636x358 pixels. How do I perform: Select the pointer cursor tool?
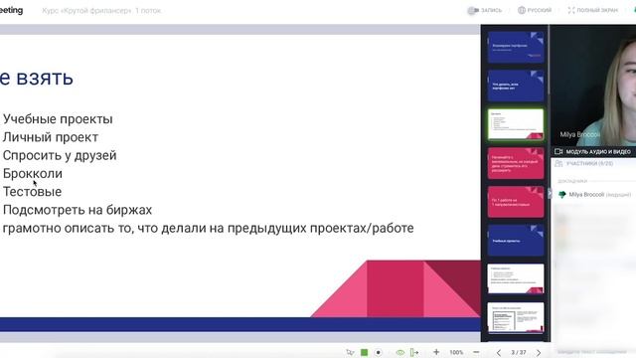[x=350, y=352]
